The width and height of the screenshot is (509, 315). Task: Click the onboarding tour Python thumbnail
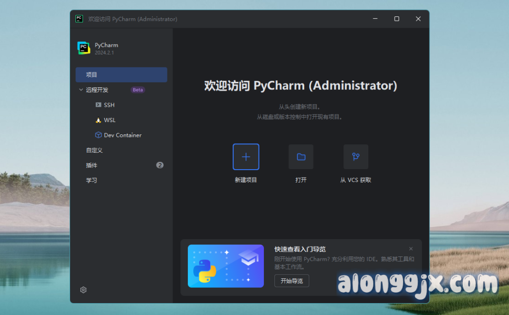pos(226,266)
